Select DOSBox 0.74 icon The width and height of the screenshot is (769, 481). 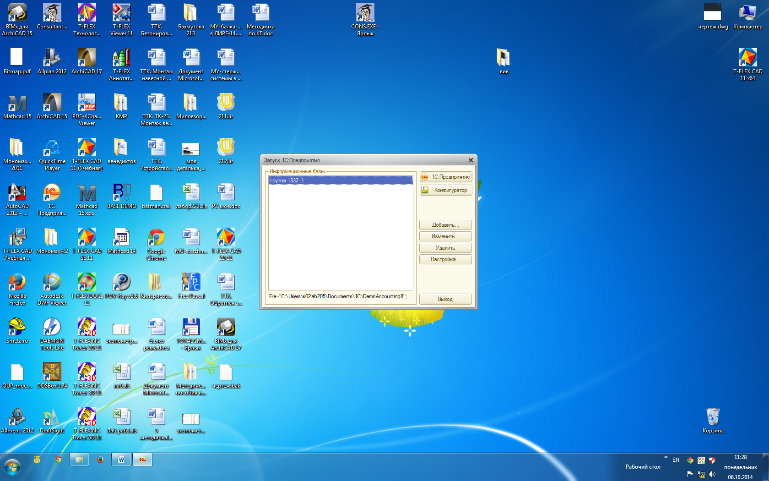52,376
